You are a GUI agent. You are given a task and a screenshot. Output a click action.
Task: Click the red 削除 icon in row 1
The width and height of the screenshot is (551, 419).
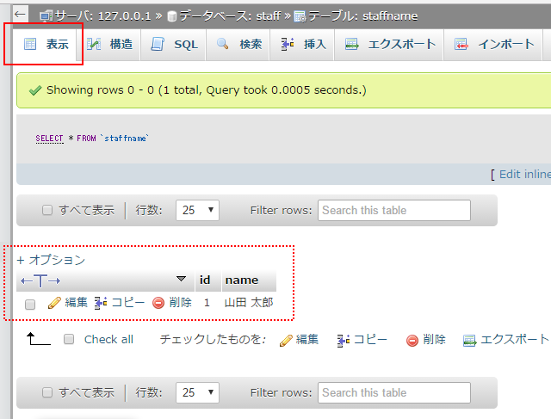coord(158,303)
